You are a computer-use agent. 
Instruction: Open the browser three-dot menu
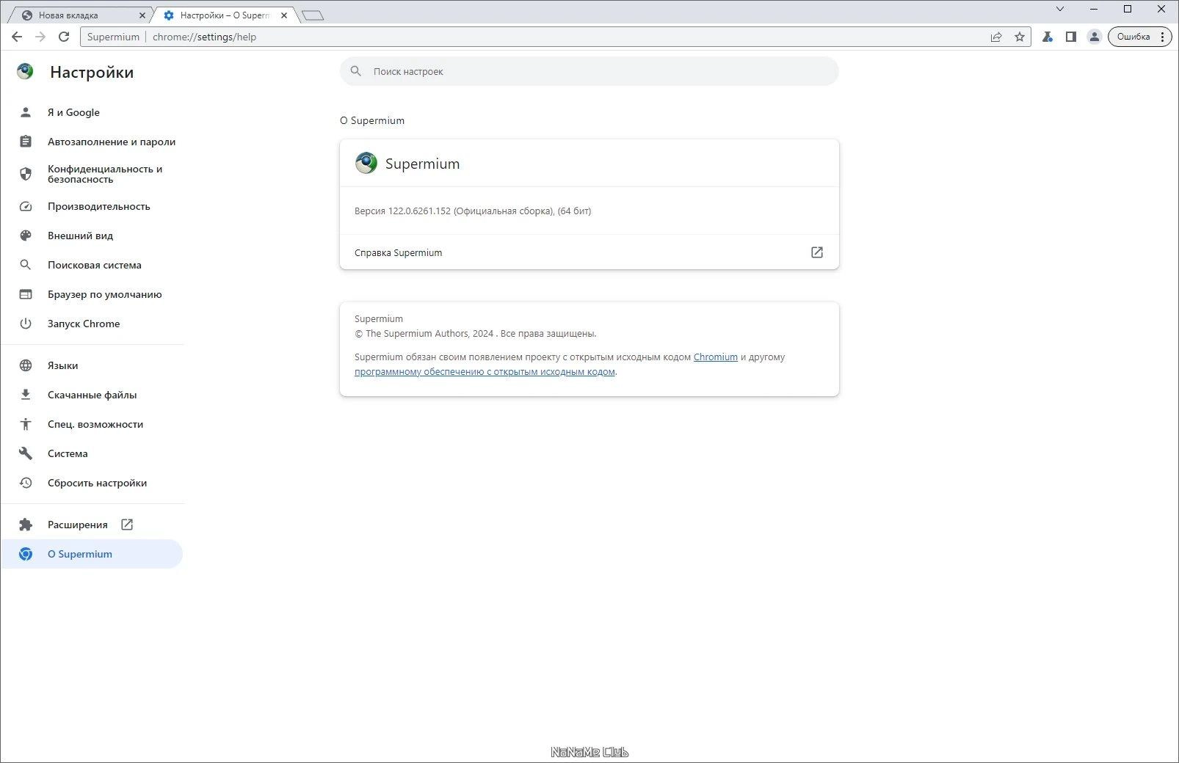[1162, 37]
